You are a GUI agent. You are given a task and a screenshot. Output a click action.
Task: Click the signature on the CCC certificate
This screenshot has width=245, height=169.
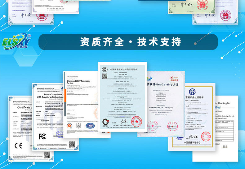click(x=124, y=122)
